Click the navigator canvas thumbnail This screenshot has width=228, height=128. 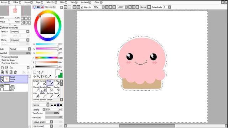coord(15,11)
